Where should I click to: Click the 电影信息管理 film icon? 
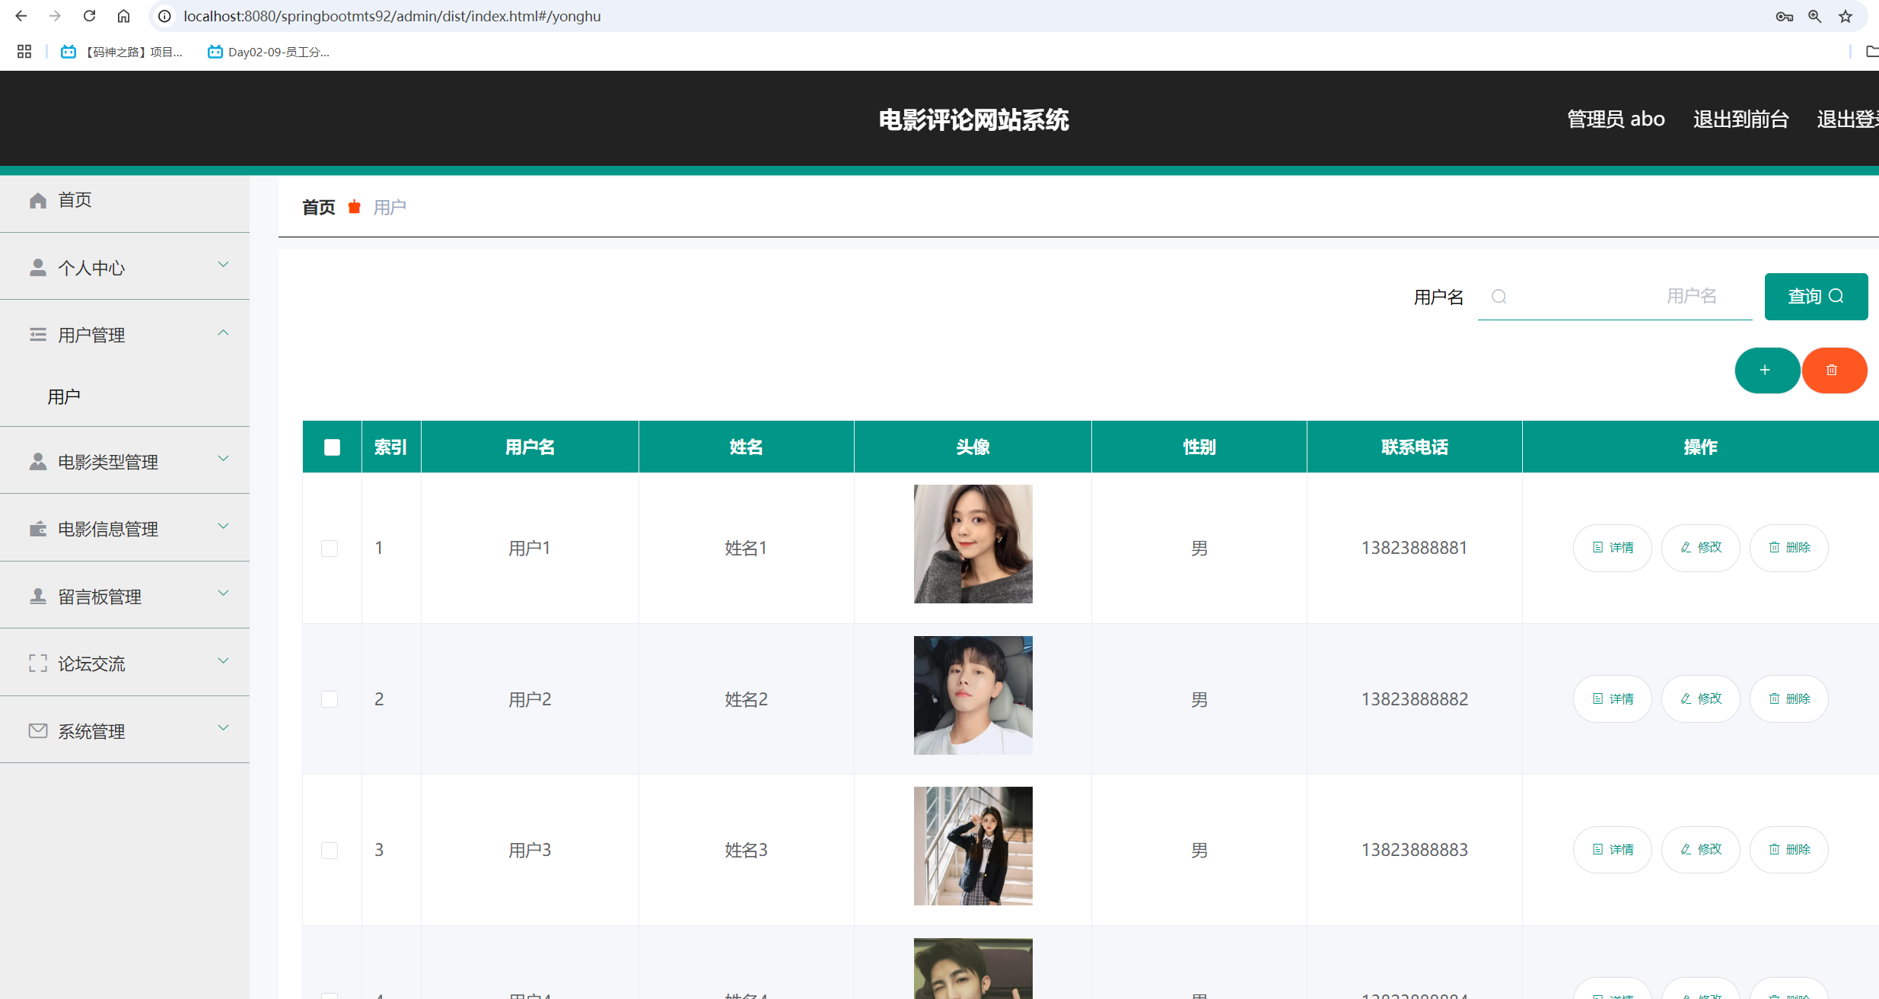[38, 528]
